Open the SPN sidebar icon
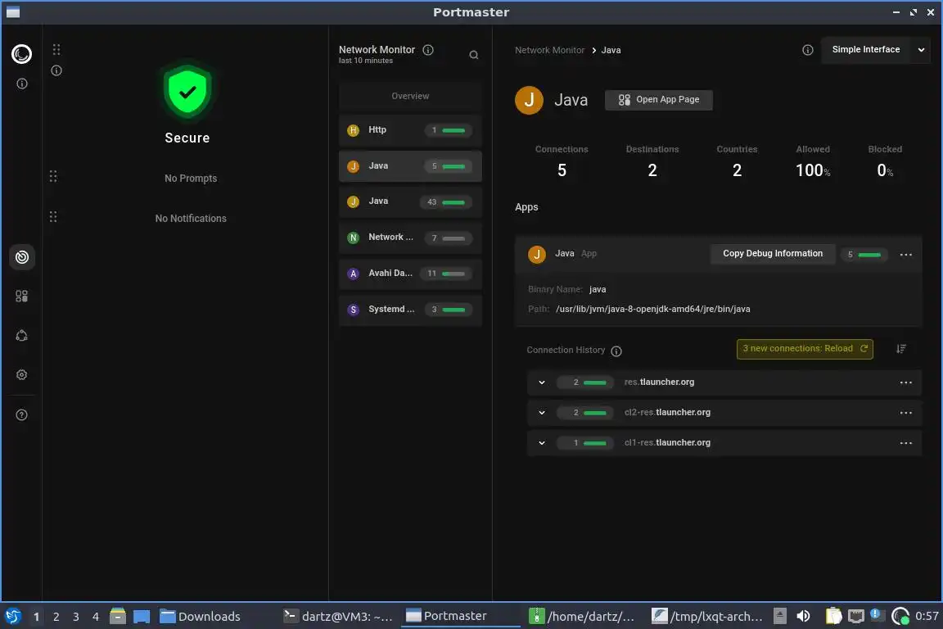This screenshot has height=629, width=943. pos(21,335)
